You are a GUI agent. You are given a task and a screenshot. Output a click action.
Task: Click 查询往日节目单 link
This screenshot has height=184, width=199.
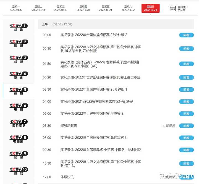pos(182,9)
